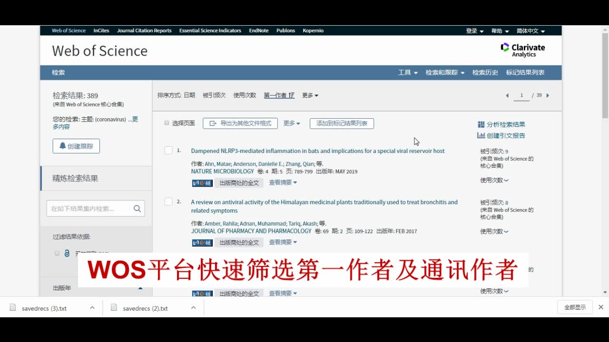Click the export icon in 导出为其他文件格式 button
Image resolution: width=609 pixels, height=342 pixels.
tap(213, 123)
